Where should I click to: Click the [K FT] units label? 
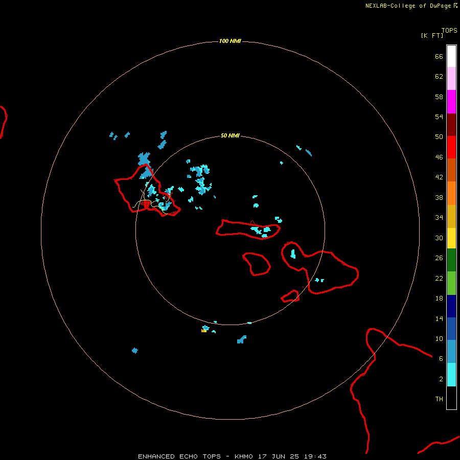(432, 36)
